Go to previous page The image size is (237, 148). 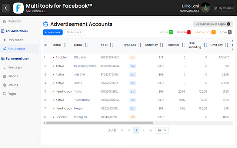[129, 130]
